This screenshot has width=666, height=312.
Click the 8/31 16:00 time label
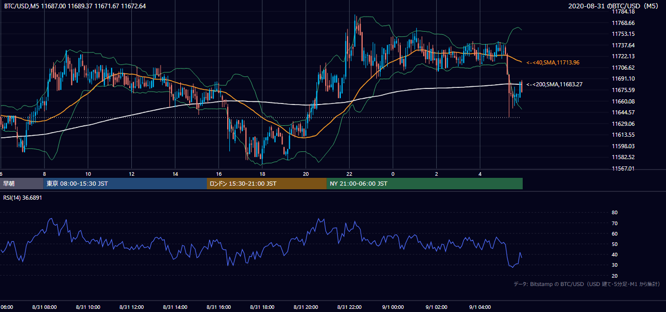click(x=218, y=307)
